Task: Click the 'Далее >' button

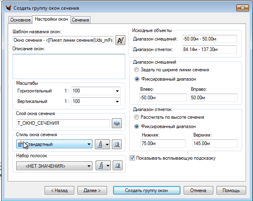Action: click(92, 190)
